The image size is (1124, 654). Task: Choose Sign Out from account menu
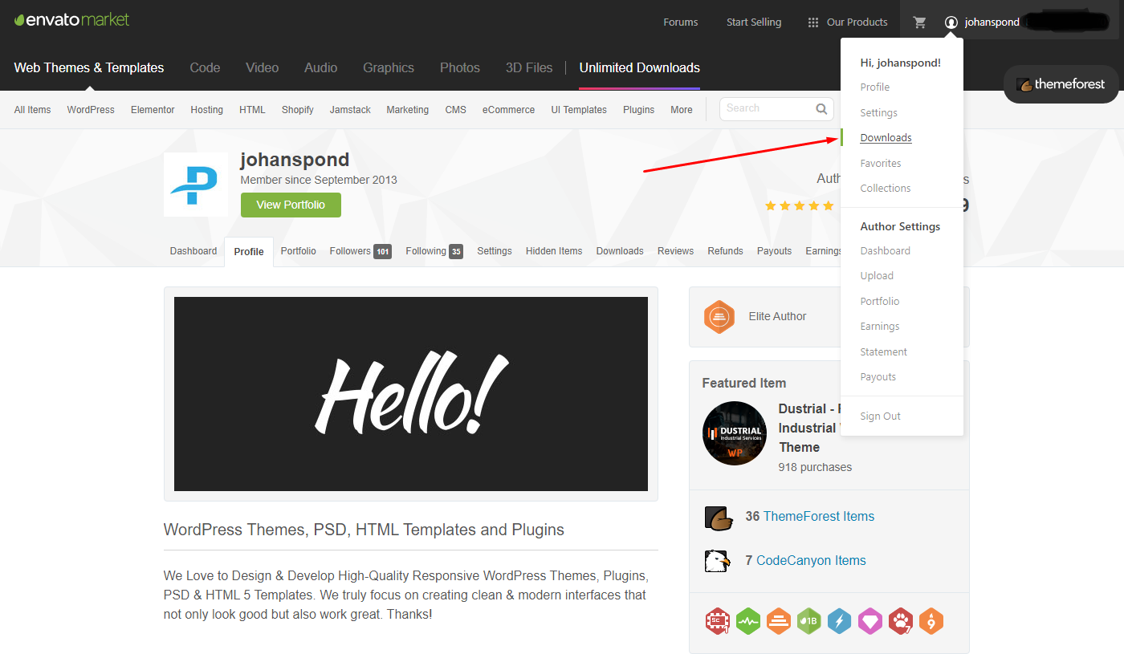[880, 416]
